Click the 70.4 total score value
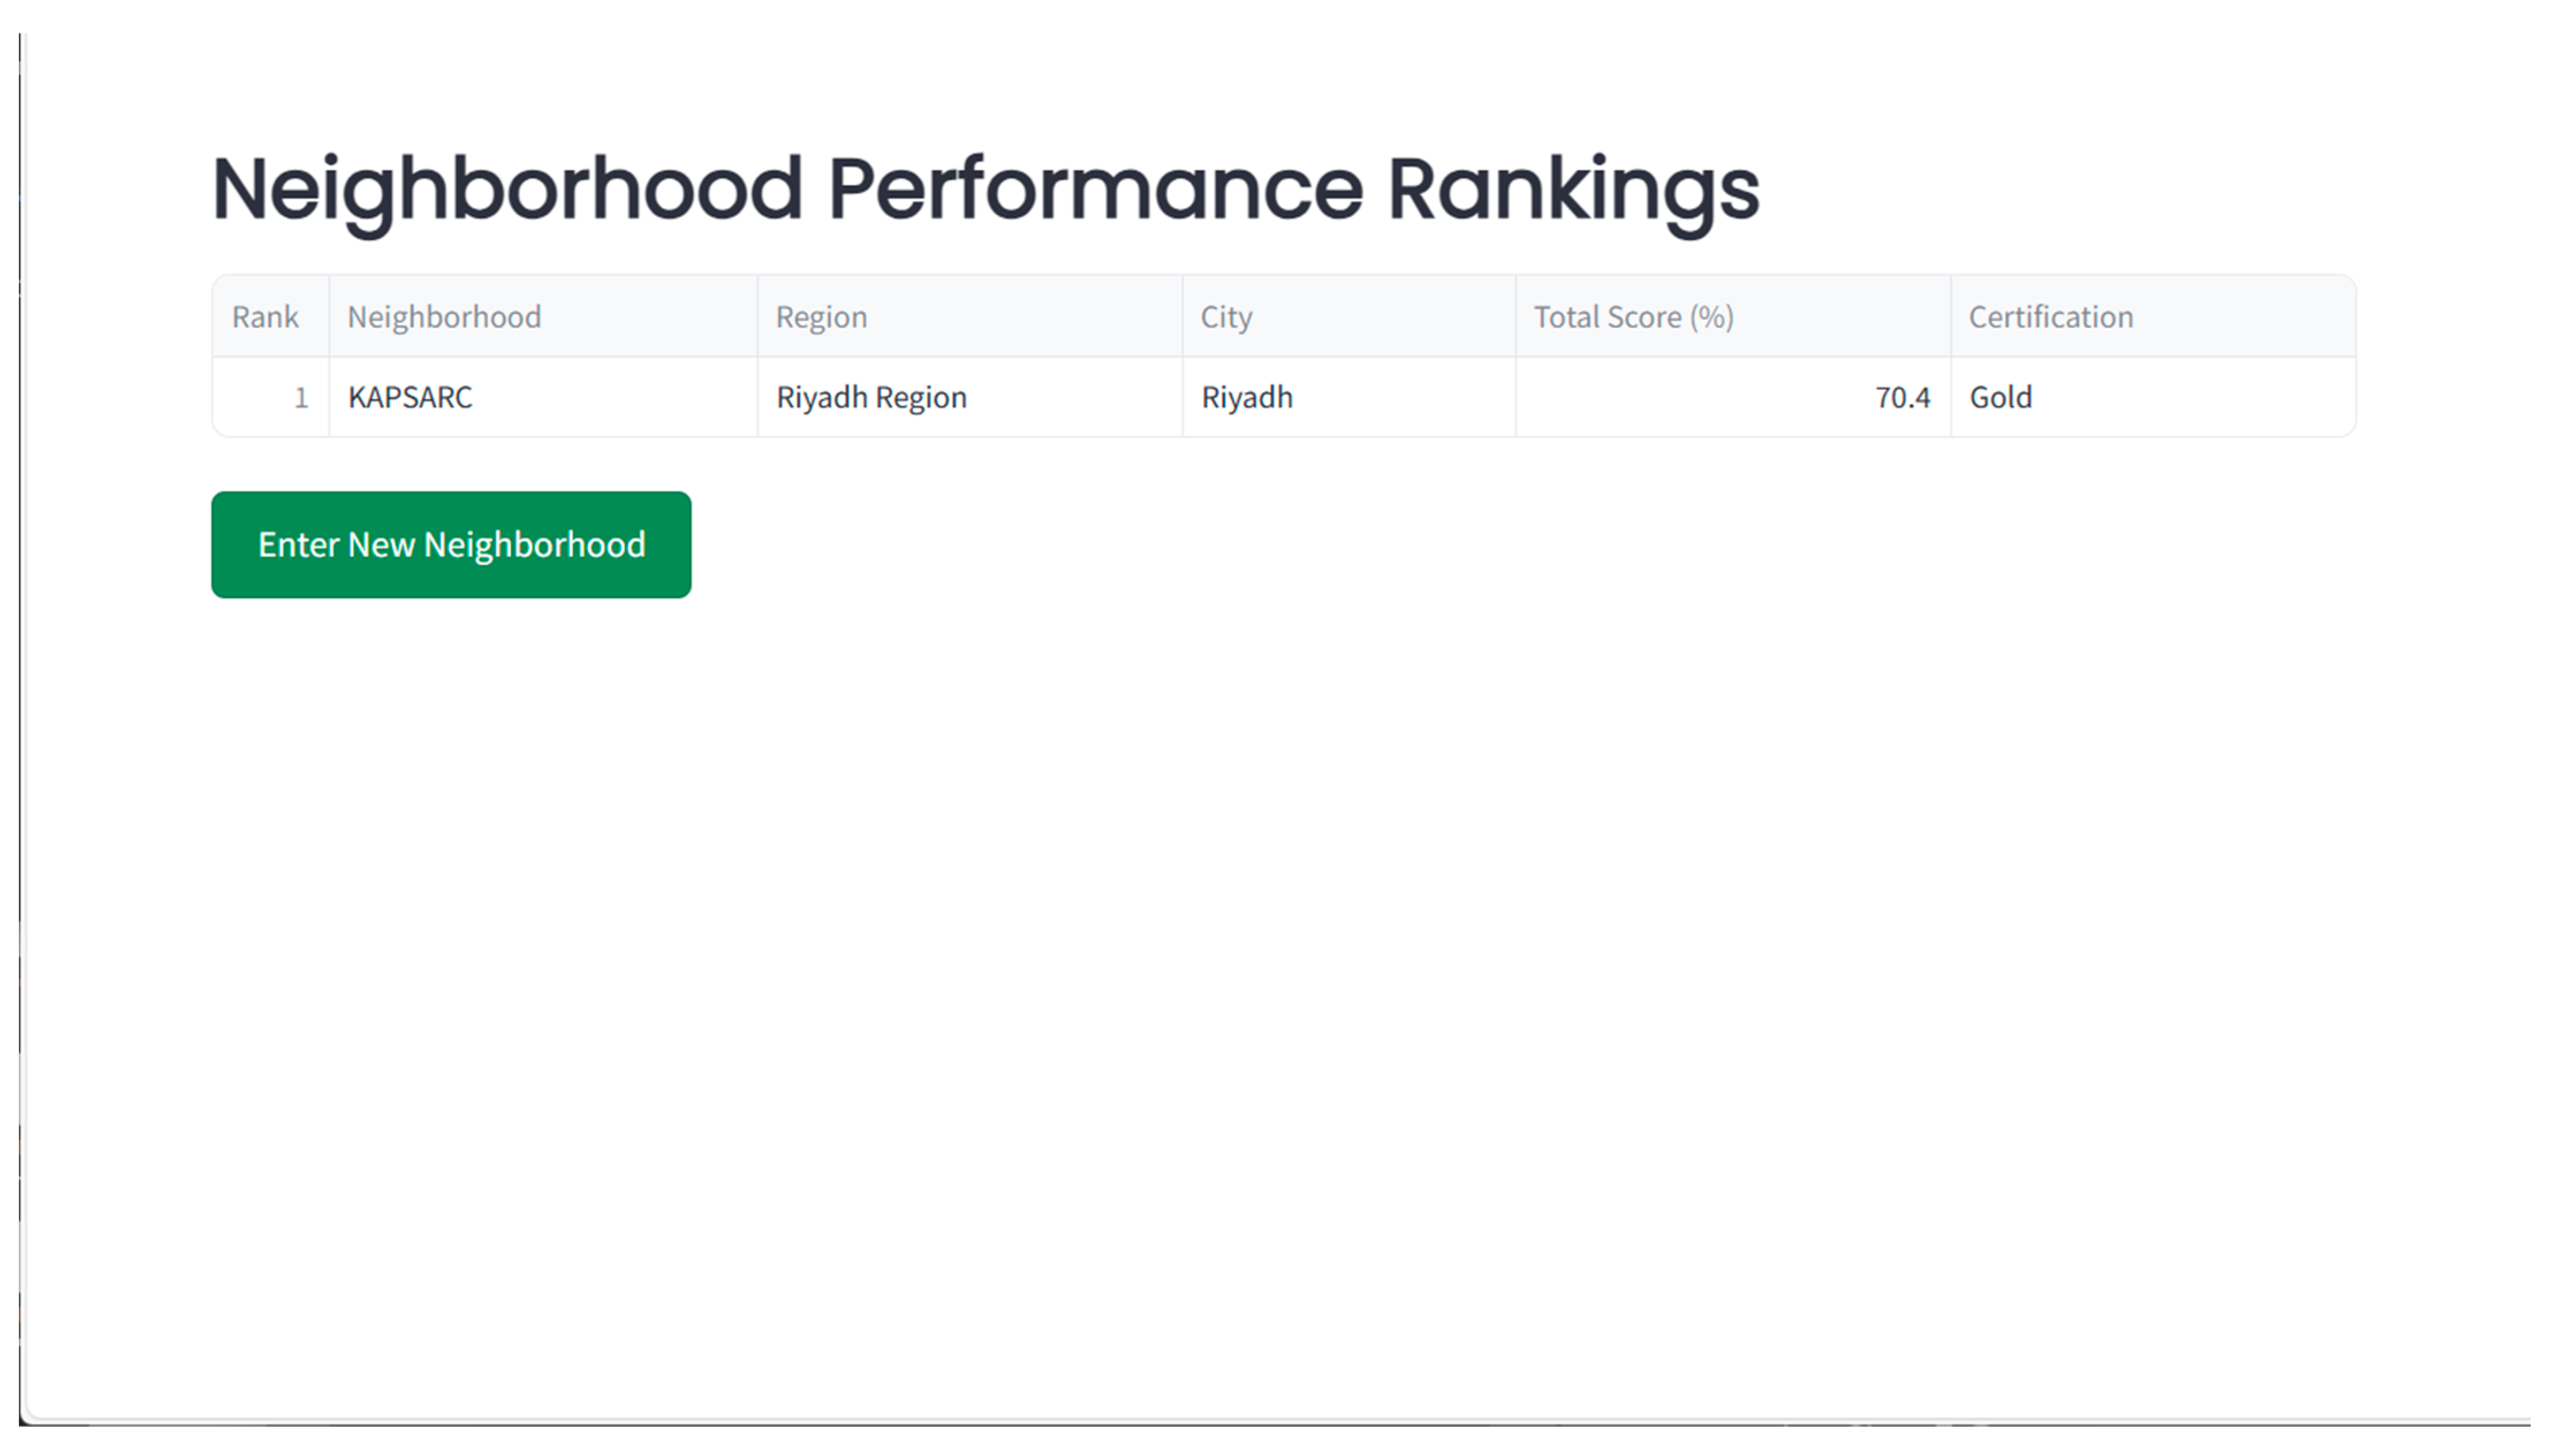 pyautogui.click(x=1901, y=398)
